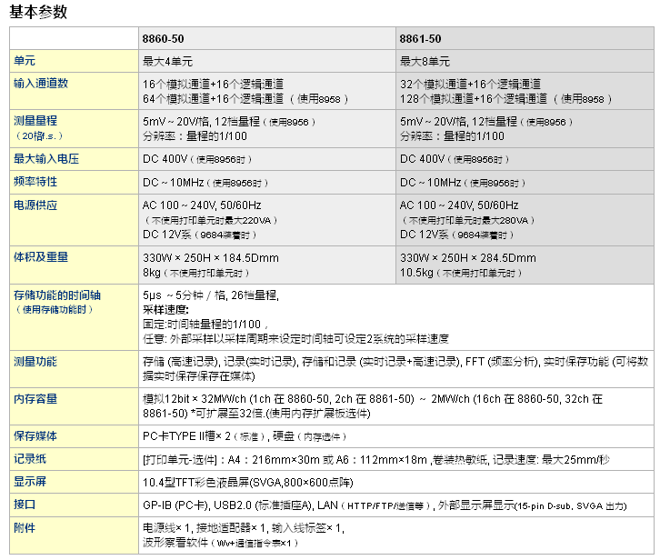This screenshot has height=560, width=660.
Task: Click the 测量量程 row label
Action: click(35, 121)
